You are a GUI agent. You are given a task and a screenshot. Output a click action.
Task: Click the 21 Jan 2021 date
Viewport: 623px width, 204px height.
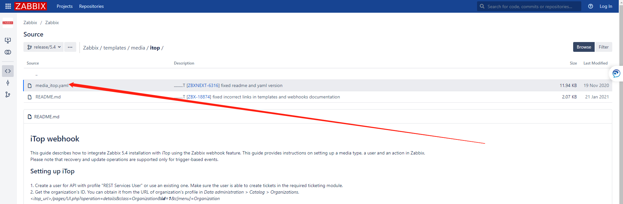[597, 97]
